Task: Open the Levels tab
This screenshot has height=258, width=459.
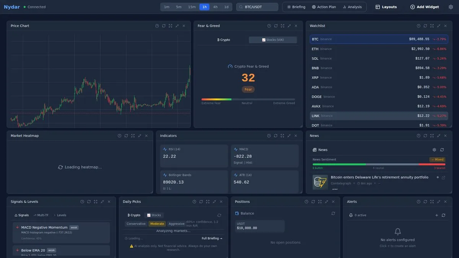Action: click(60, 215)
